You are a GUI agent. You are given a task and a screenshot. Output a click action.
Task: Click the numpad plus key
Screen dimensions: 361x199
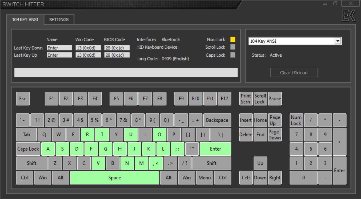(x=339, y=142)
